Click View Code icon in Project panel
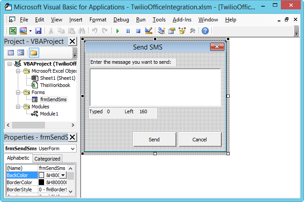 coord(11,53)
